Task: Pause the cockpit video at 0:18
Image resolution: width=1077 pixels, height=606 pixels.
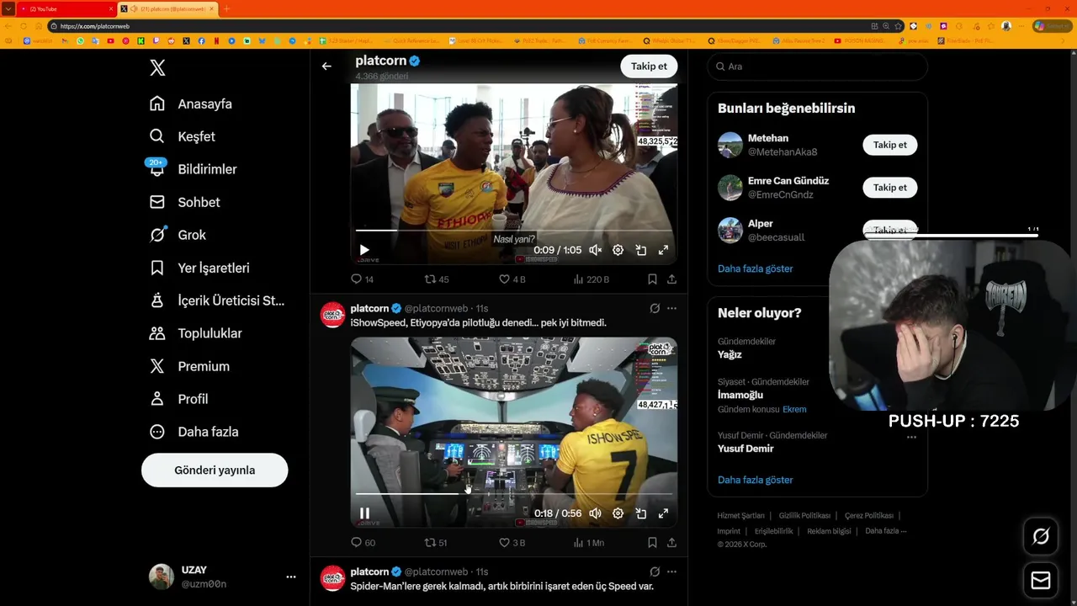Action: tap(364, 513)
